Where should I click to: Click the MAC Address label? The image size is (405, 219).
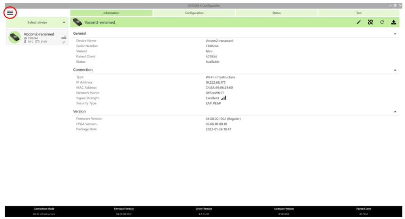pos(86,88)
